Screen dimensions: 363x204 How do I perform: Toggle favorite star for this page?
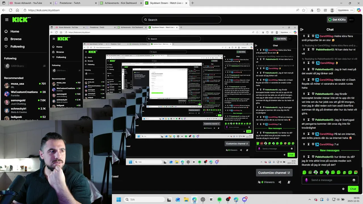tap(304, 10)
